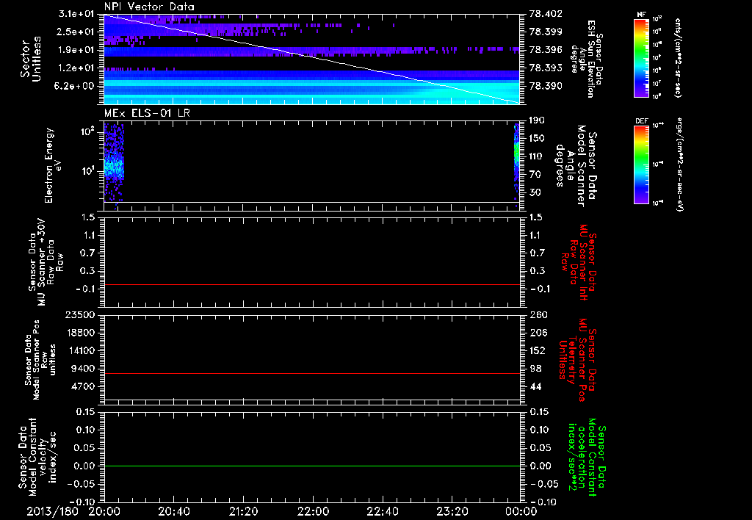Click the '78.390' sun elevation value
Viewport: 752px width, 520px height.
coord(546,87)
